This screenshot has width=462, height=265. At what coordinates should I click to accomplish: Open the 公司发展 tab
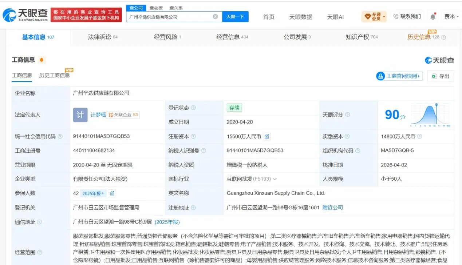297,37
